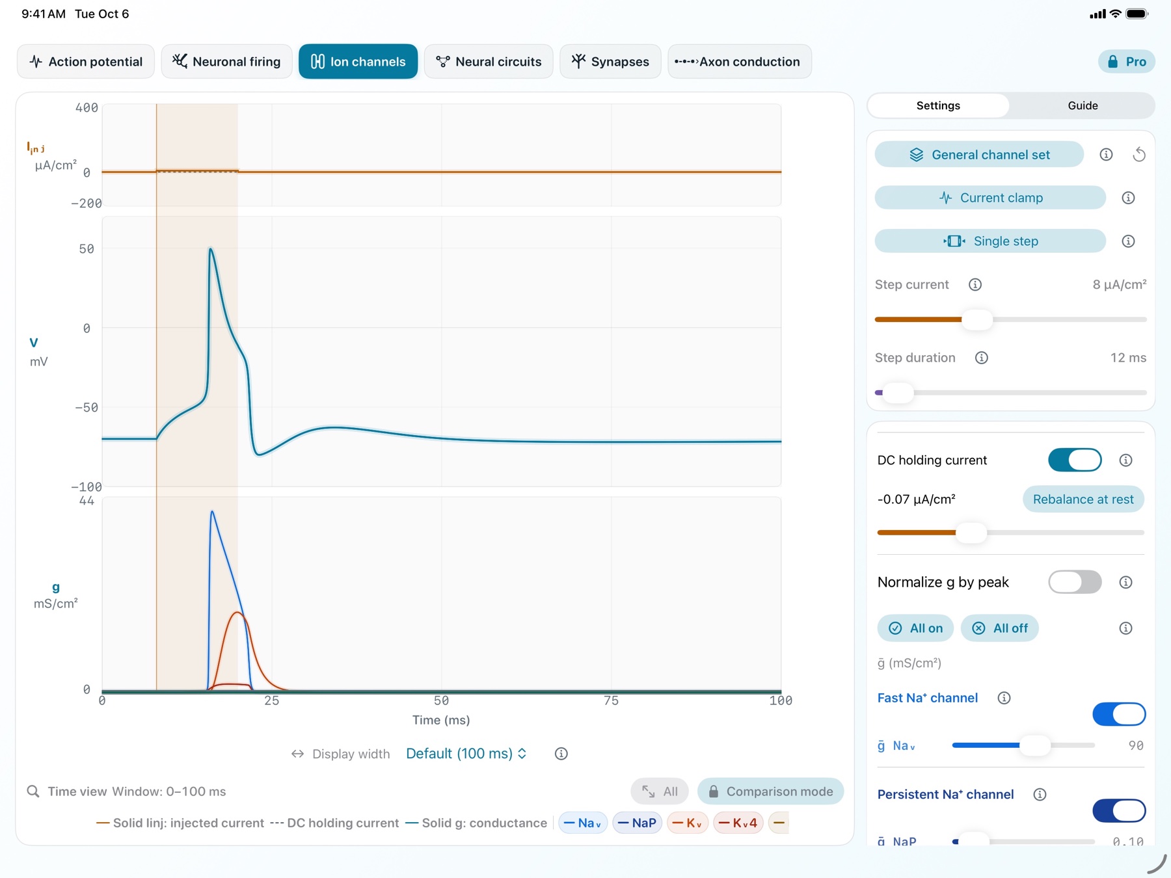
Task: Show info for Normalize g by peak
Action: tap(1125, 582)
